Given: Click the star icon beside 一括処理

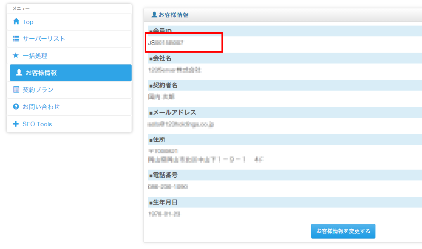Looking at the screenshot, I should click(x=16, y=56).
